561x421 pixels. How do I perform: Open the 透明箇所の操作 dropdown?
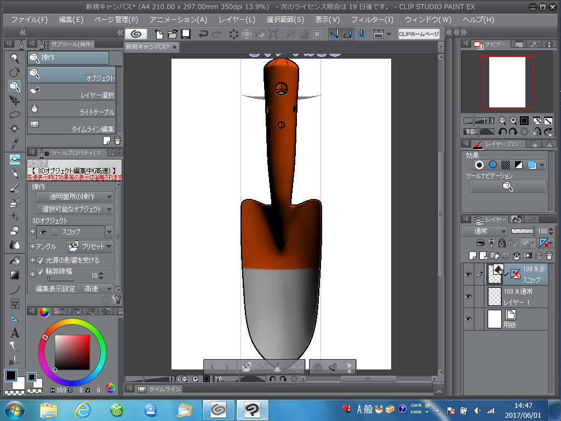pos(75,196)
